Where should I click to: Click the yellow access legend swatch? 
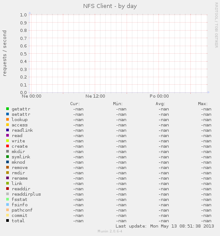click(x=8, y=125)
